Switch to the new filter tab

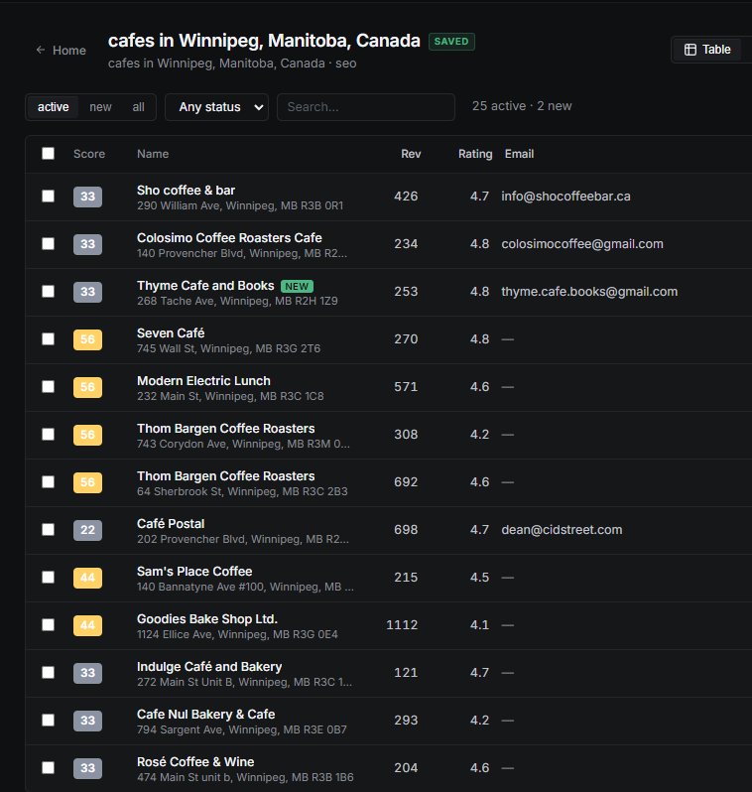coord(100,107)
